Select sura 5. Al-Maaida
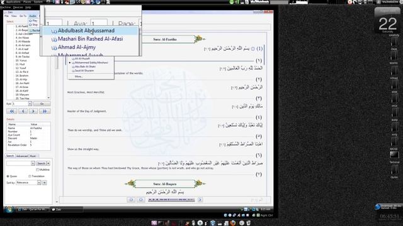 point(23,41)
